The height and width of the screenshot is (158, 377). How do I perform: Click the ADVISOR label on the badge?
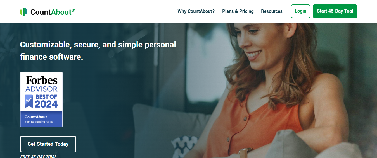[41, 89]
